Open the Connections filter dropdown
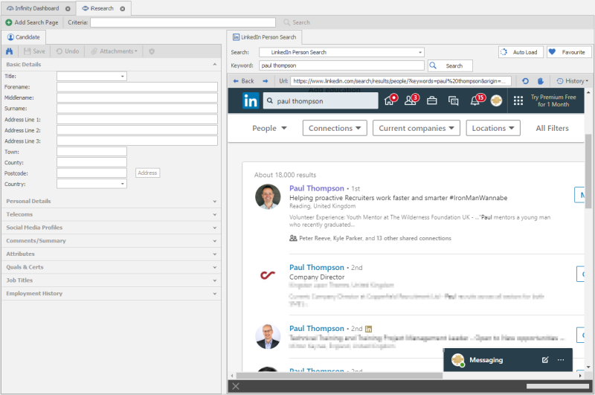 pos(335,128)
